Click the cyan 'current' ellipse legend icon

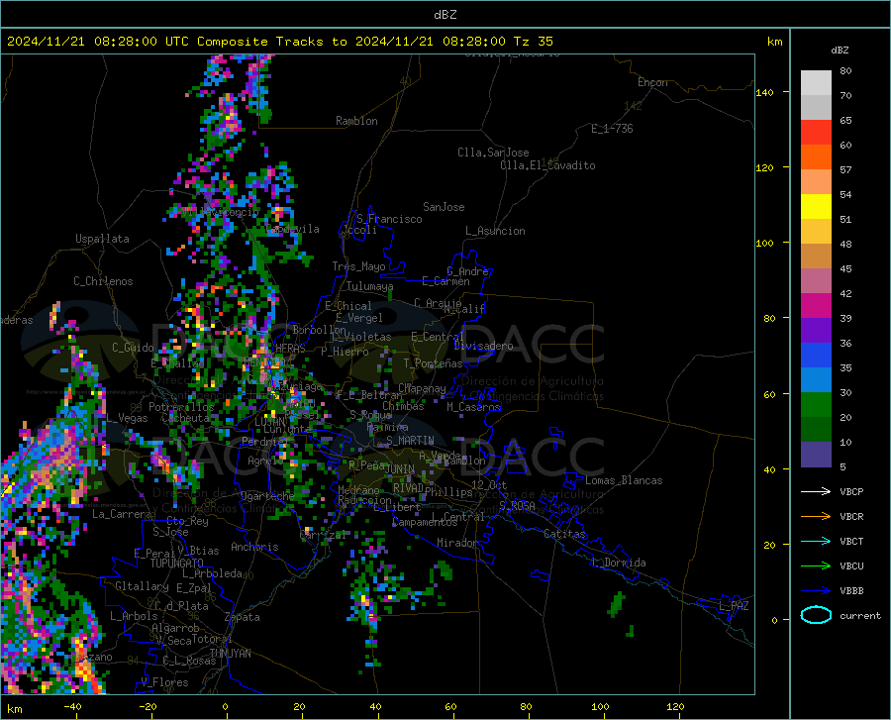(816, 615)
